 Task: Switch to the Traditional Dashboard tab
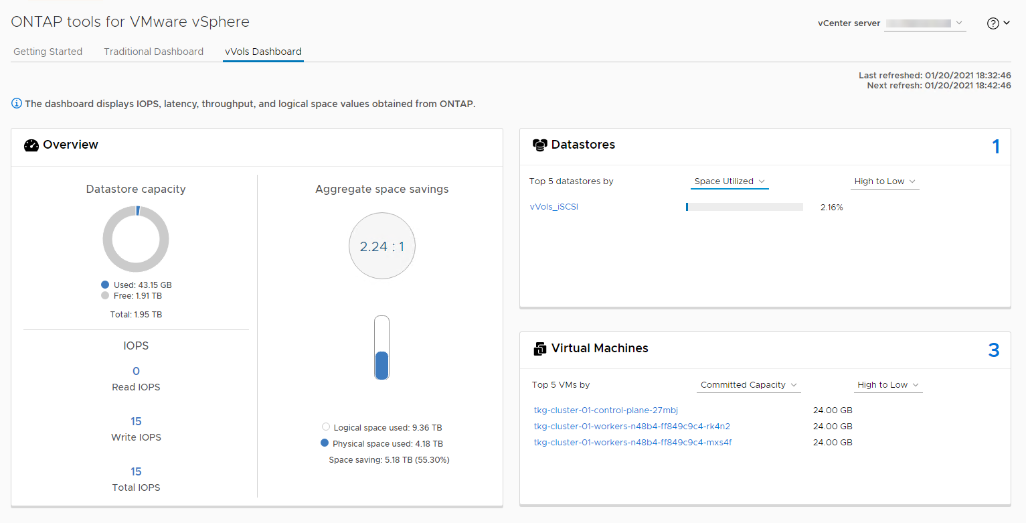pyautogui.click(x=153, y=52)
